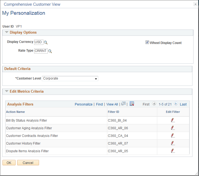Edit Customer History Filter pencil icon
The height and width of the screenshot is (176, 199).
point(173,143)
